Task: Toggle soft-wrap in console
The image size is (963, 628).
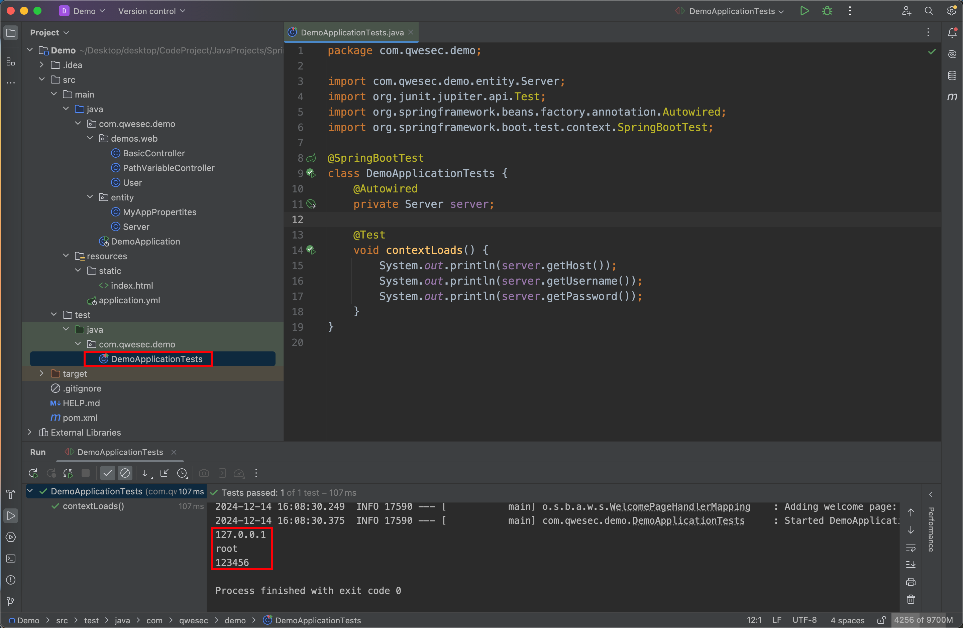Action: (911, 547)
